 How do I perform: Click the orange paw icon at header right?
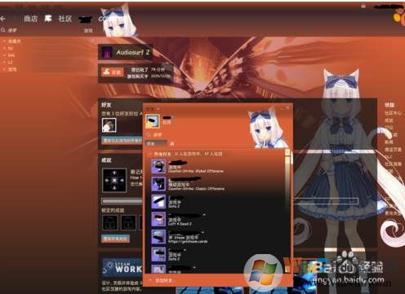(399, 17)
